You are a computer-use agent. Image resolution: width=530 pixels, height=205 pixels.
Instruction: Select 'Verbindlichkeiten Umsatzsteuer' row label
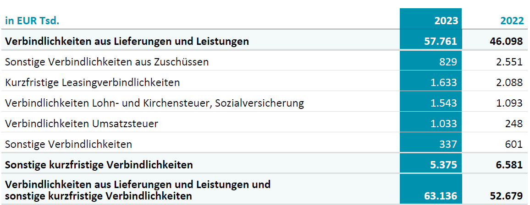[82, 124]
